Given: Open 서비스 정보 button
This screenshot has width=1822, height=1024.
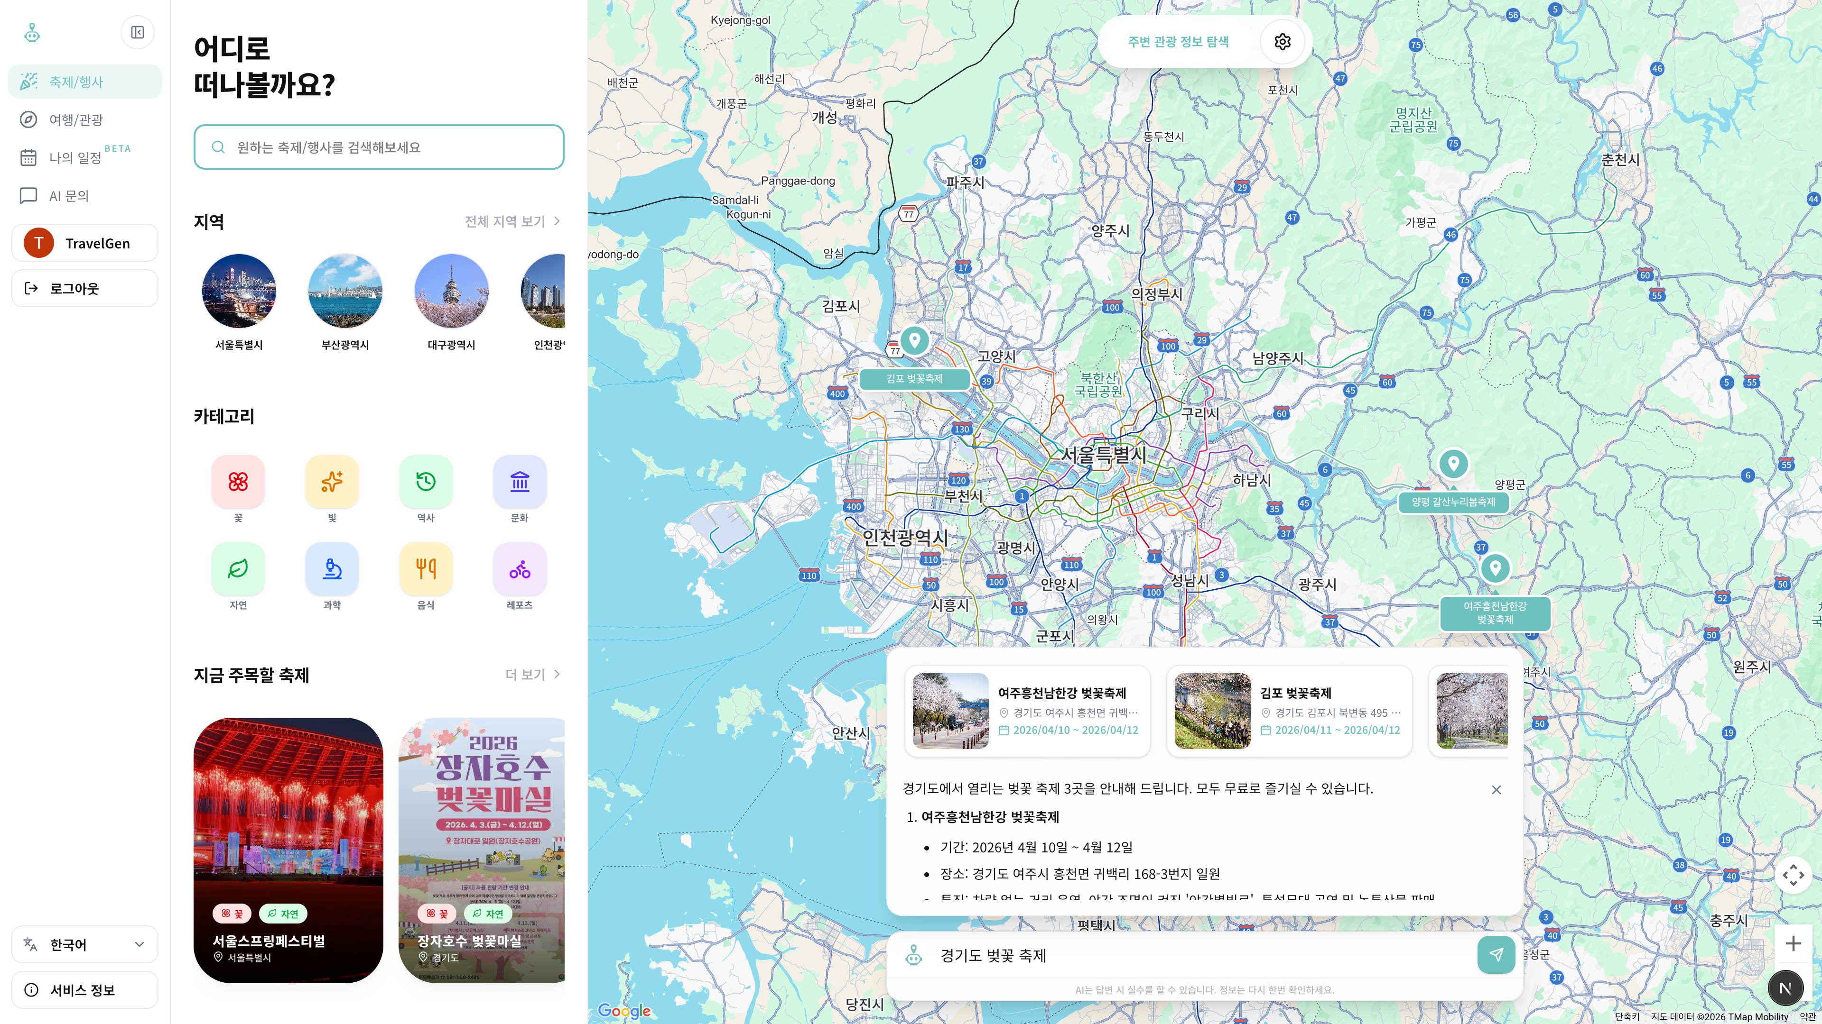Looking at the screenshot, I should point(84,989).
